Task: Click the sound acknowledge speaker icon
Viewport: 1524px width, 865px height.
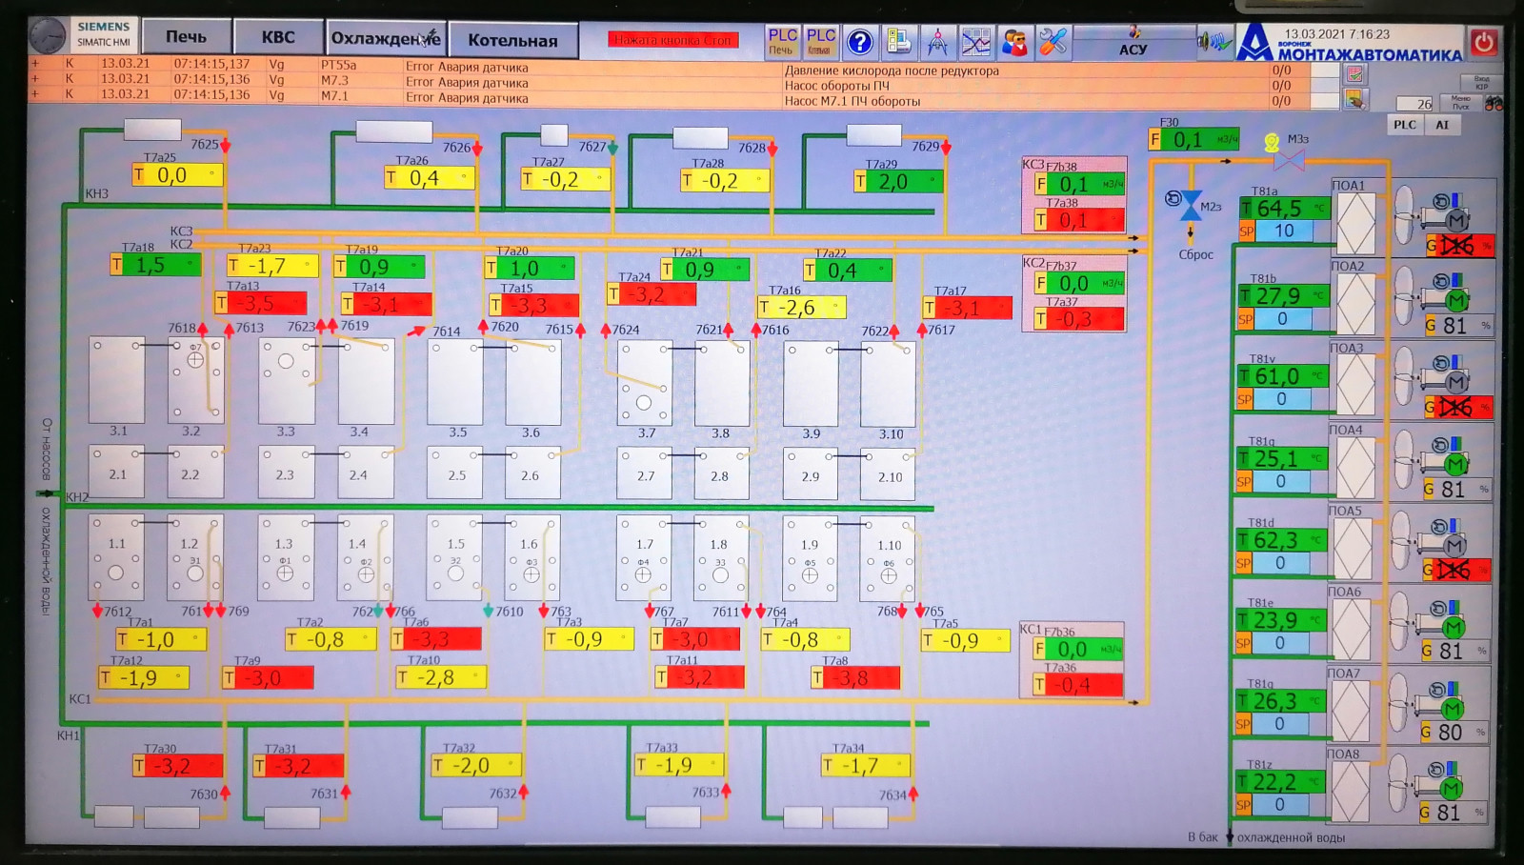Action: point(1213,42)
